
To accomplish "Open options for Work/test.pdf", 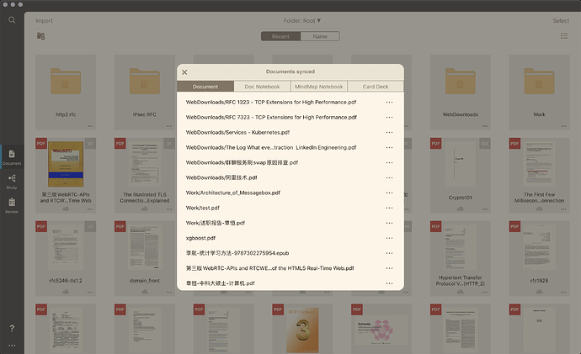I will [x=389, y=208].
